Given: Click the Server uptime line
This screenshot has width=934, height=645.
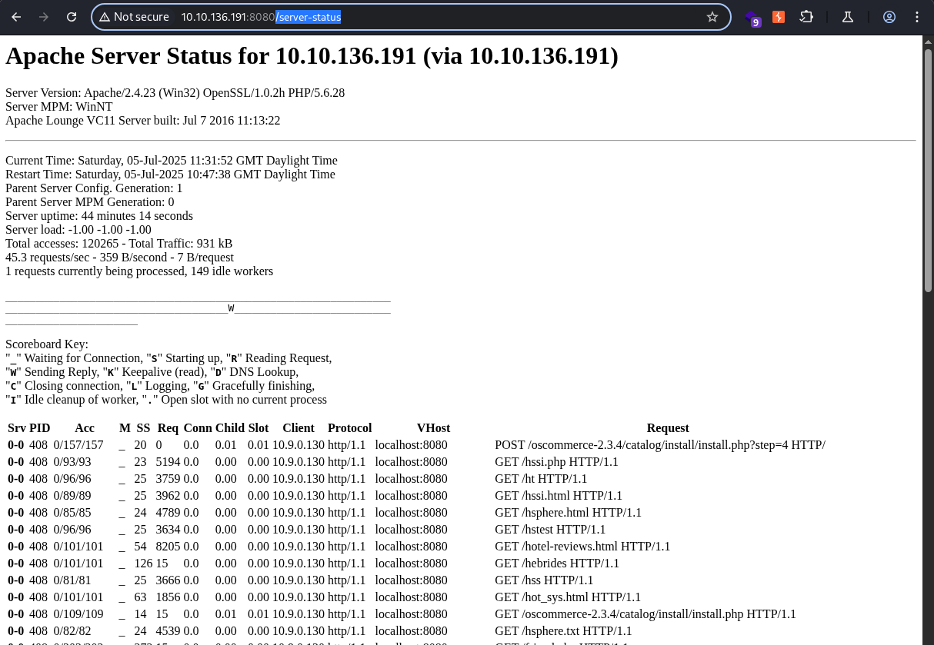Looking at the screenshot, I should (99, 216).
